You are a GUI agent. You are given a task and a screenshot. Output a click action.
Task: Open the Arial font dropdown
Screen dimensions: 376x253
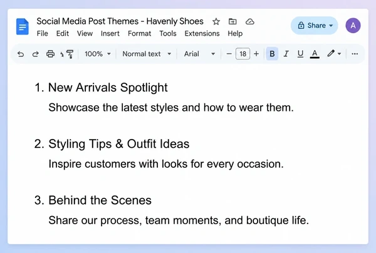coord(199,54)
